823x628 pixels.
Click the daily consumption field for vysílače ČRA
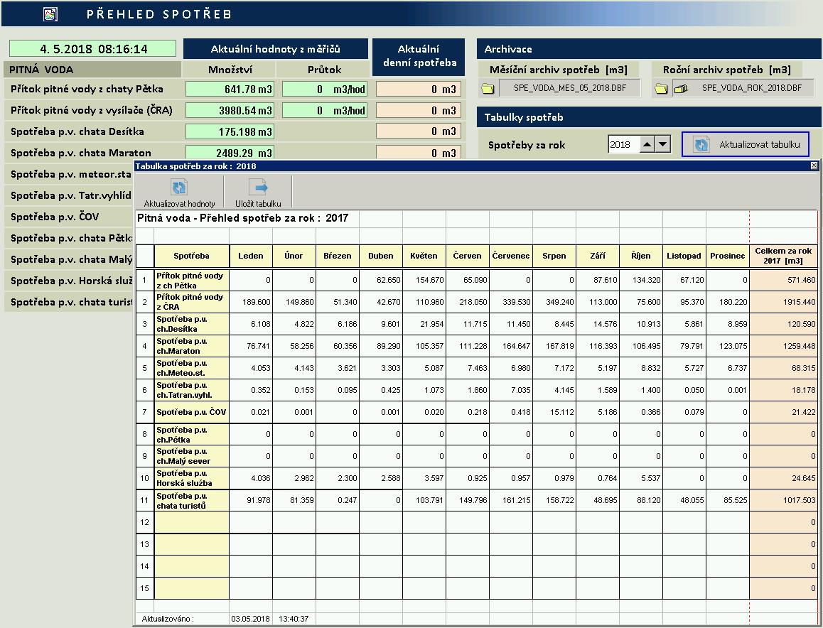coord(418,111)
